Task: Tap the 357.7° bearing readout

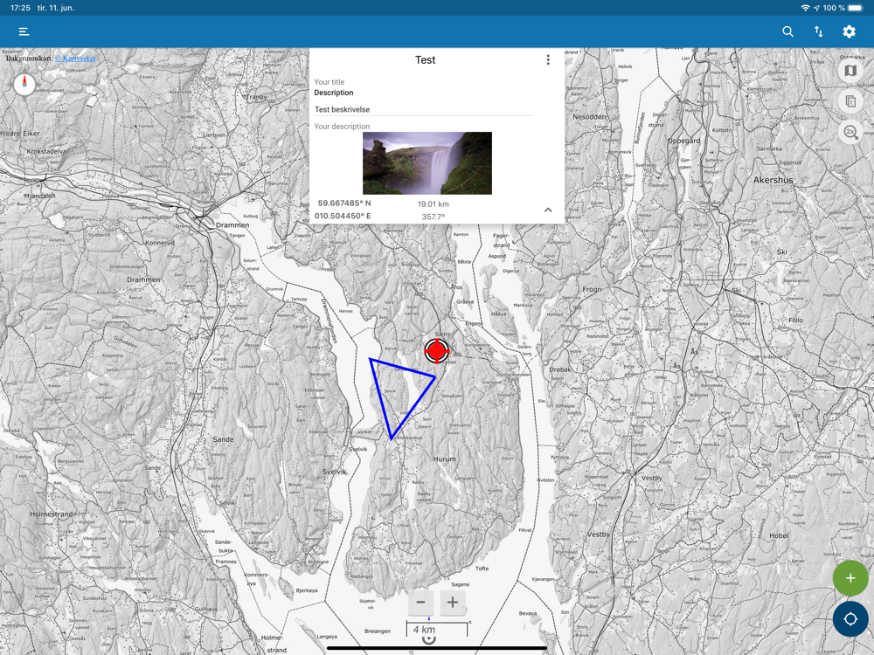Action: click(x=434, y=217)
